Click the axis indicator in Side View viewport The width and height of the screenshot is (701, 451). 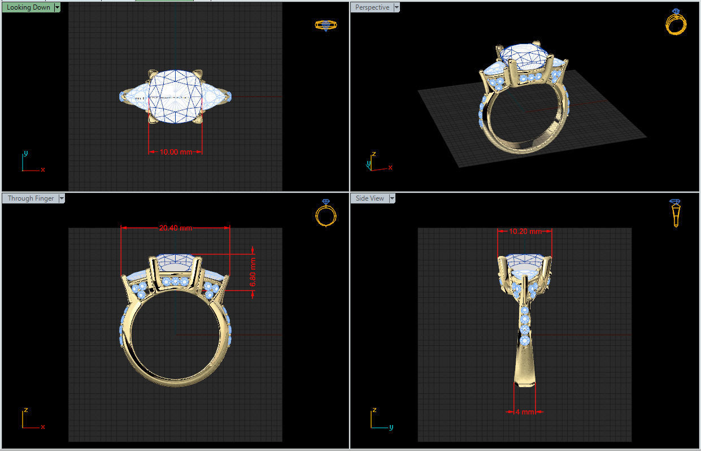tap(382, 418)
